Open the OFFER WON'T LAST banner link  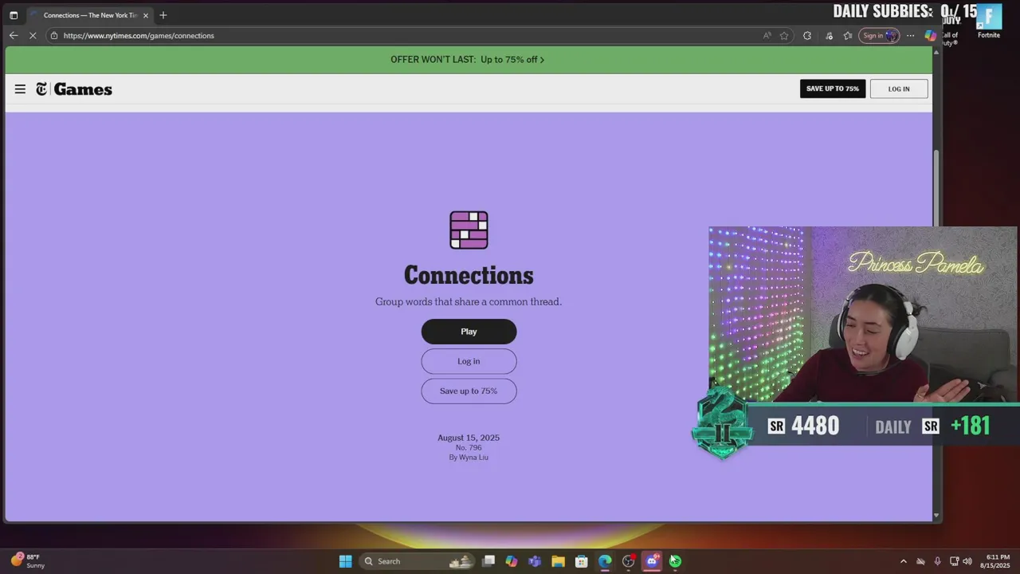[468, 60]
